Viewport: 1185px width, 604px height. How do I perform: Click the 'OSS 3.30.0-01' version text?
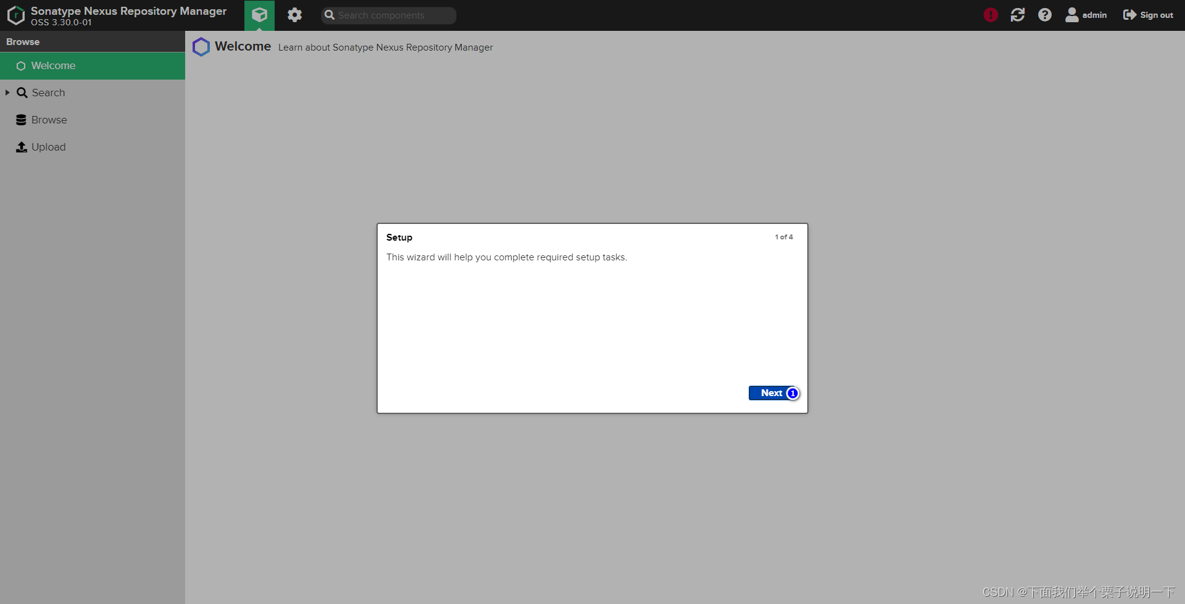[x=61, y=22]
